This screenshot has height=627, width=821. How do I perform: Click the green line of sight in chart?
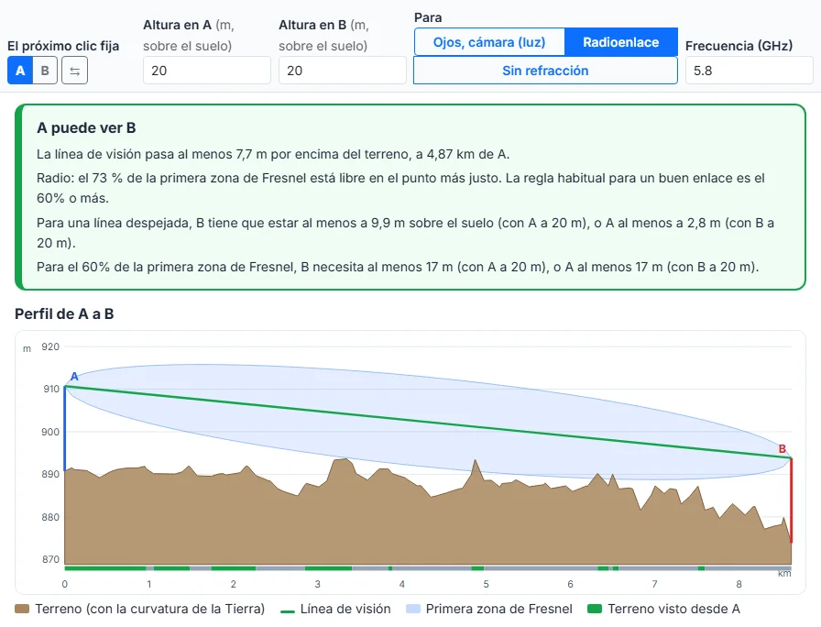click(428, 423)
